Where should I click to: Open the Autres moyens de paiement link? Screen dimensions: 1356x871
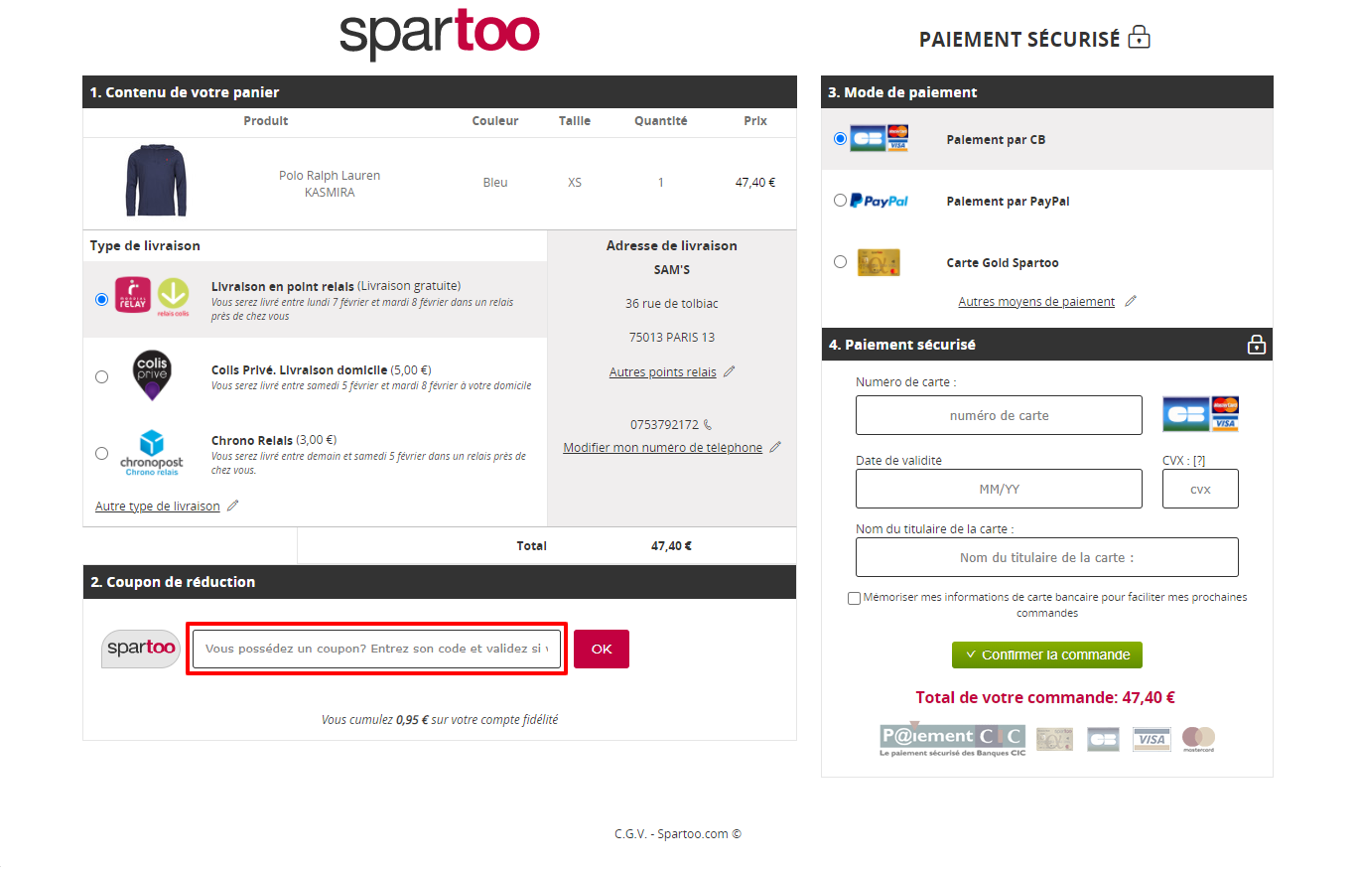[1036, 301]
